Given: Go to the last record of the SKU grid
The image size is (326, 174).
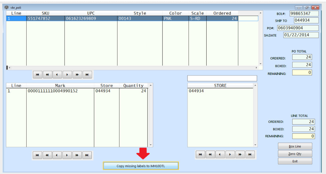Looking at the screenshot, I should (x=87, y=74).
